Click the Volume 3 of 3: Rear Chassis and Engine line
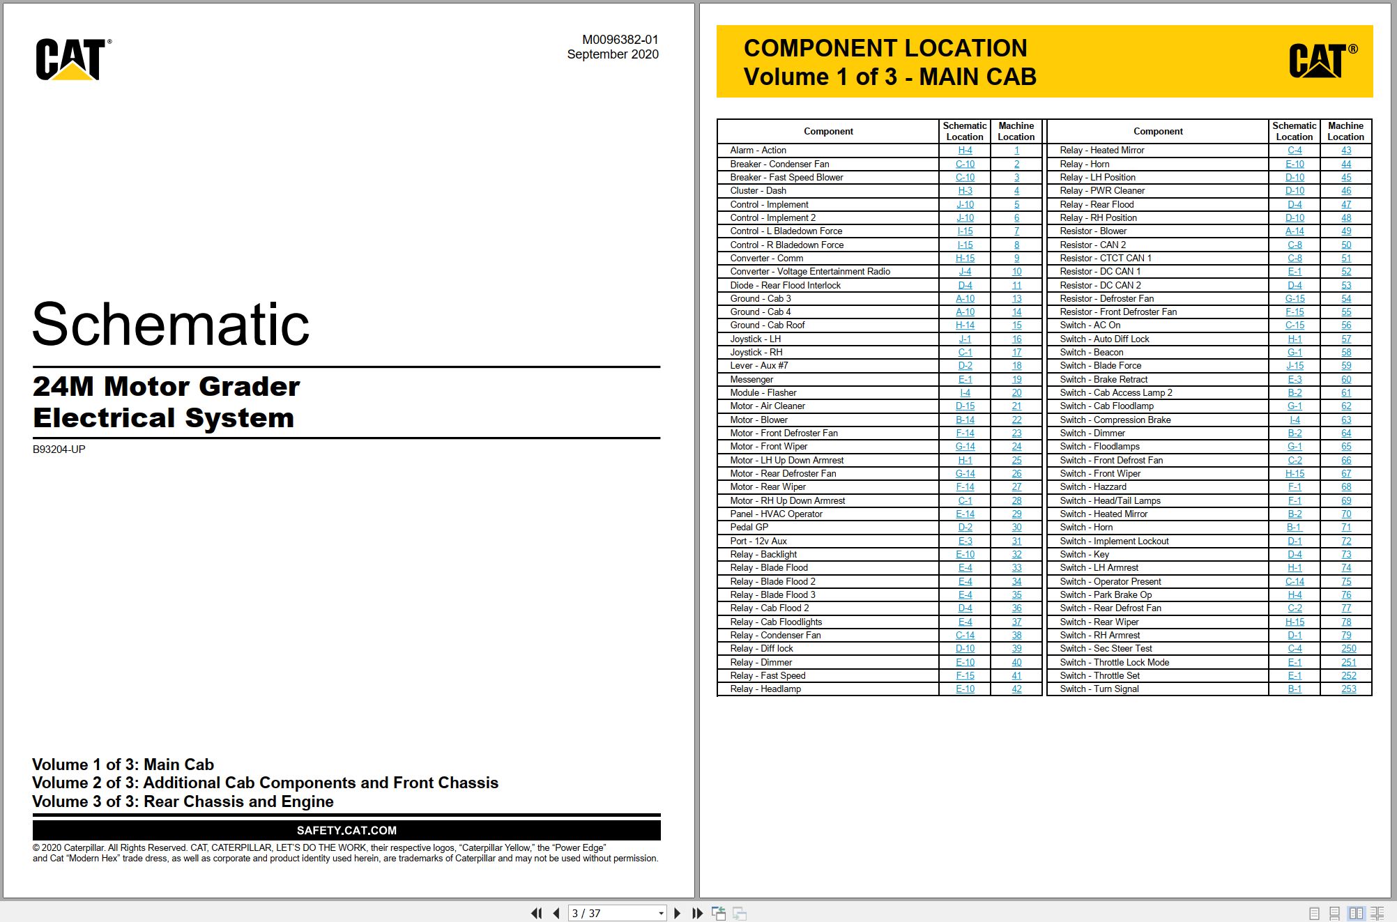The height and width of the screenshot is (922, 1397). coord(183,801)
